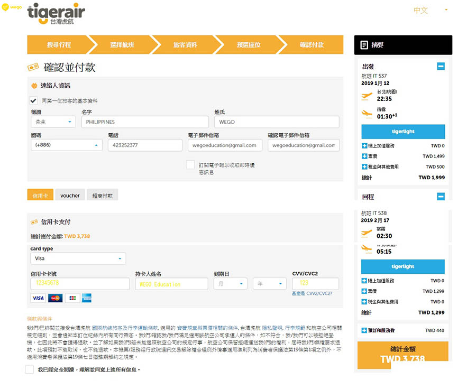Open the expiry month 月 dropdown

coord(231,284)
